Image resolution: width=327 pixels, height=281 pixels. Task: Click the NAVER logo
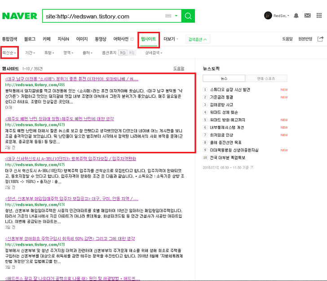click(20, 16)
